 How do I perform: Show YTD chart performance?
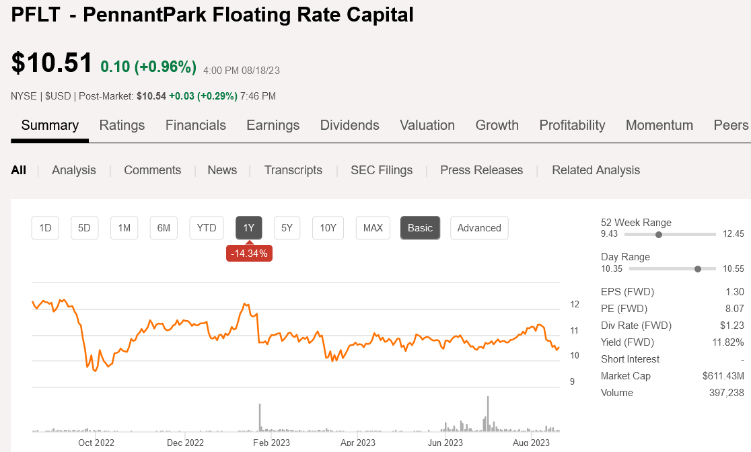[x=206, y=228]
